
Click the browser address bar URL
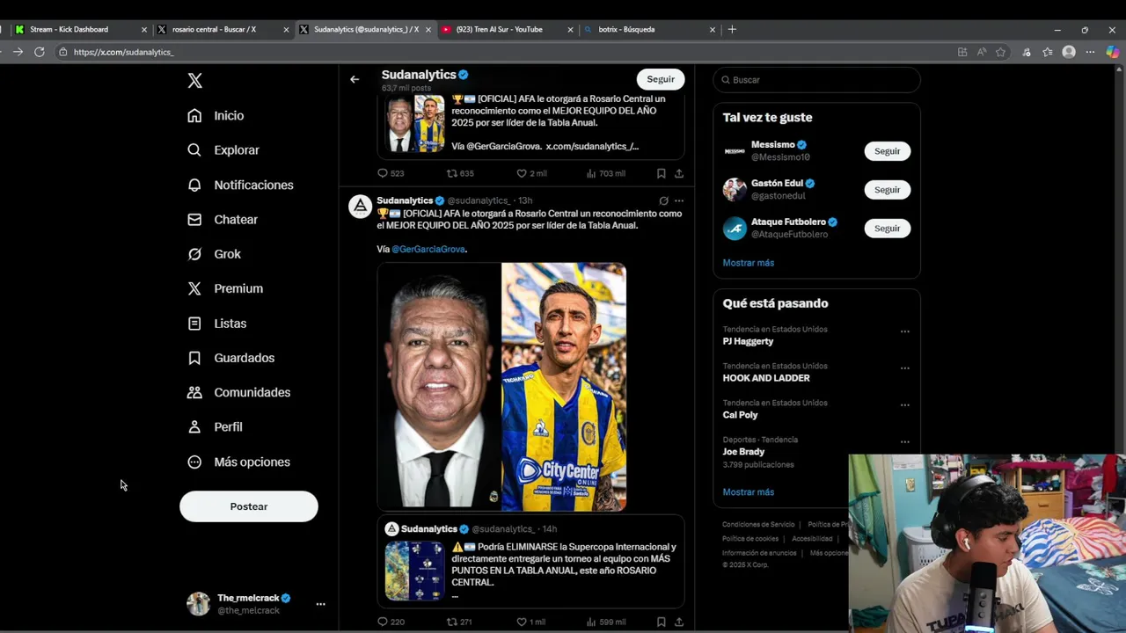pyautogui.click(x=123, y=52)
